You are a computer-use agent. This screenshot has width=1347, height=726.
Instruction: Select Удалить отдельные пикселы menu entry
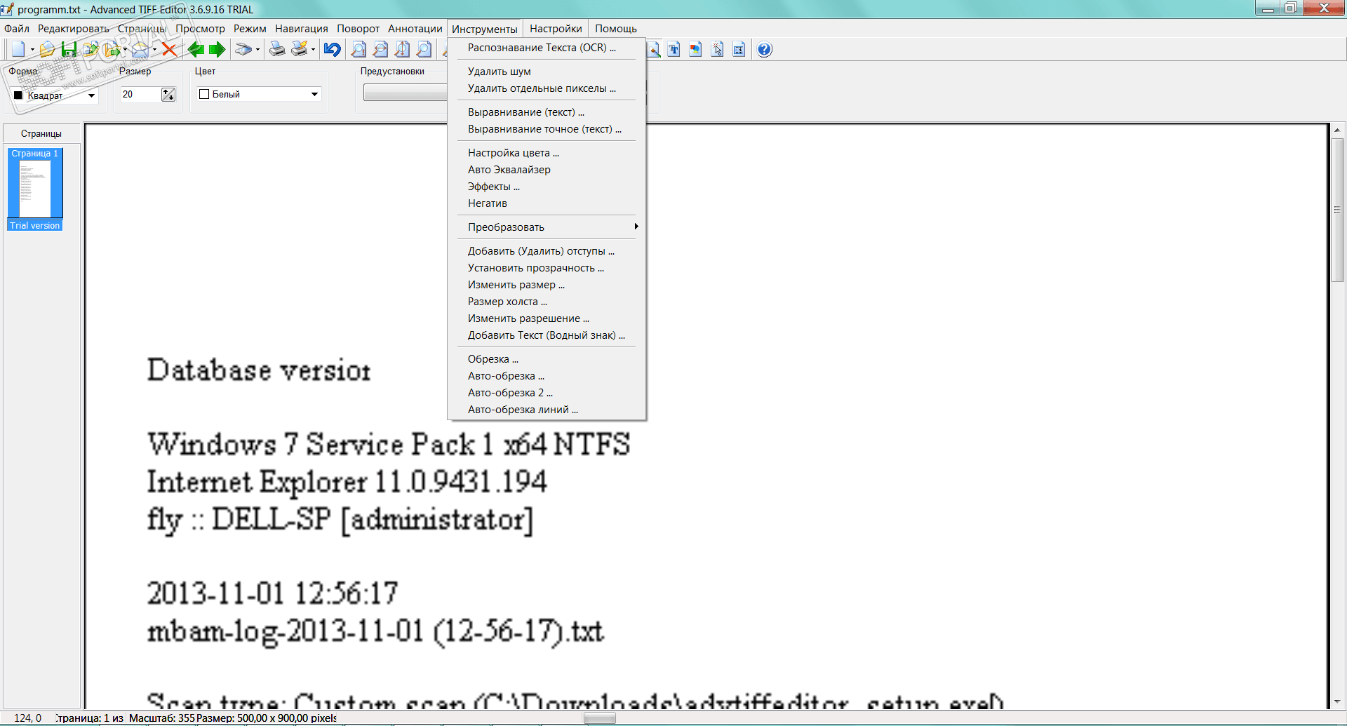click(547, 88)
